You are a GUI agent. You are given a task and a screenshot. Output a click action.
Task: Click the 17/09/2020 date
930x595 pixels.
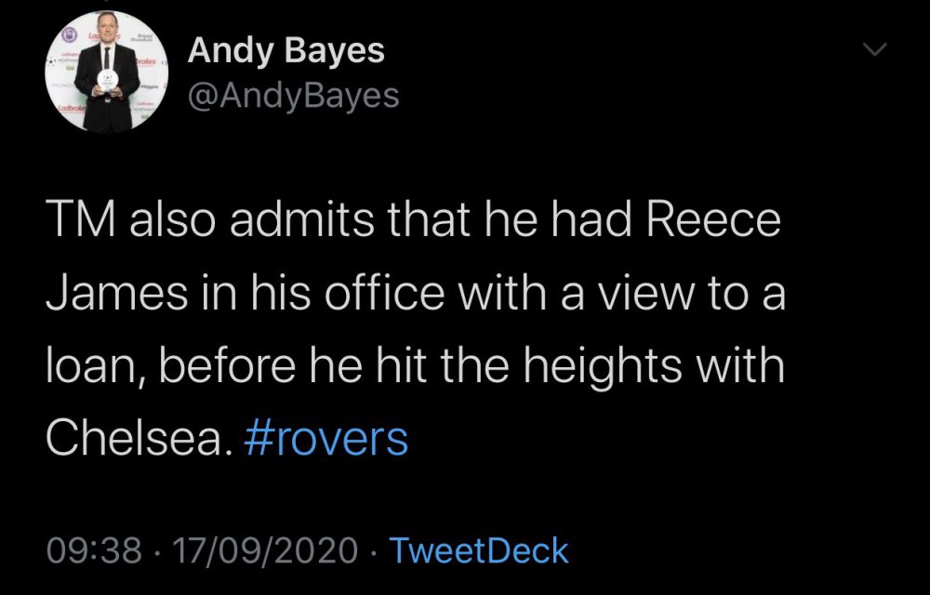pyautogui.click(x=267, y=550)
